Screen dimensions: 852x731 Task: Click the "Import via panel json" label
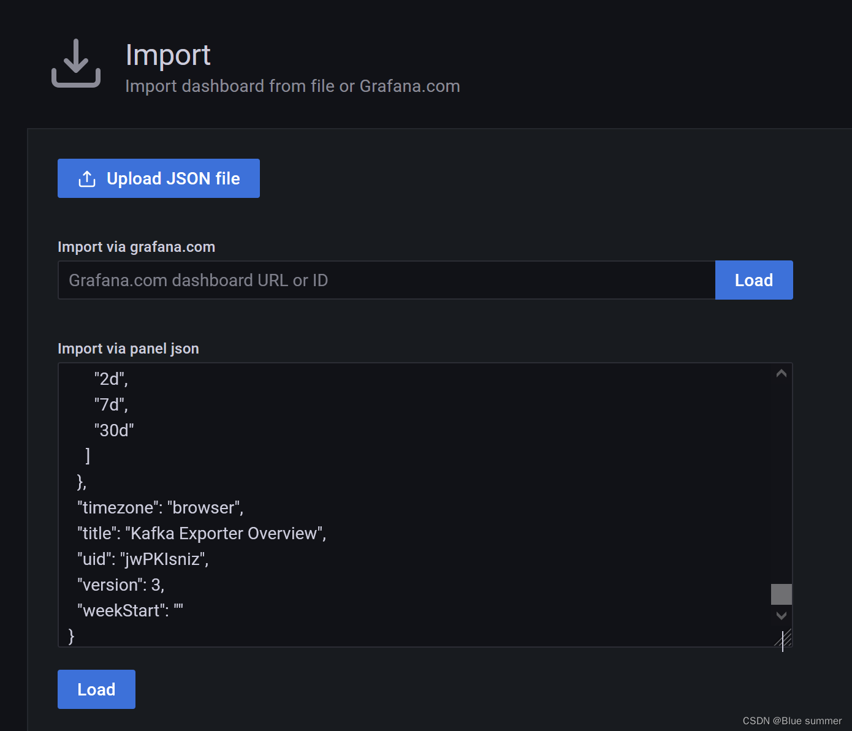click(128, 349)
